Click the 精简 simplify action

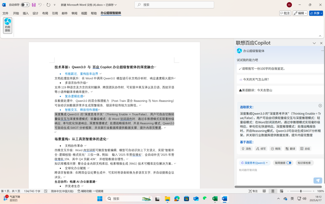[275, 149]
